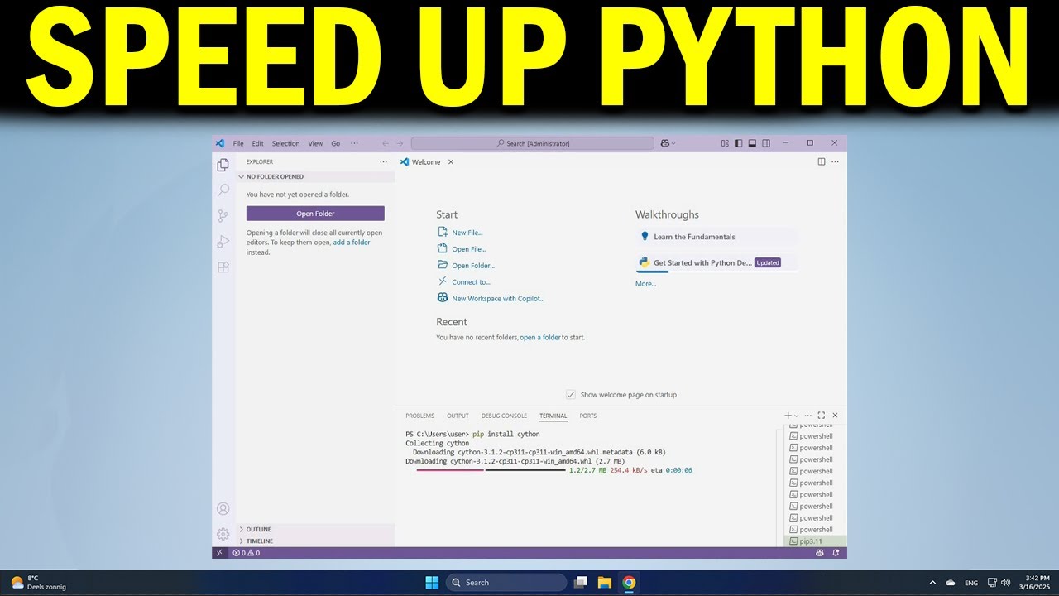Toggle the bottom Panel visibility
This screenshot has height=596, width=1059.
coord(752,143)
